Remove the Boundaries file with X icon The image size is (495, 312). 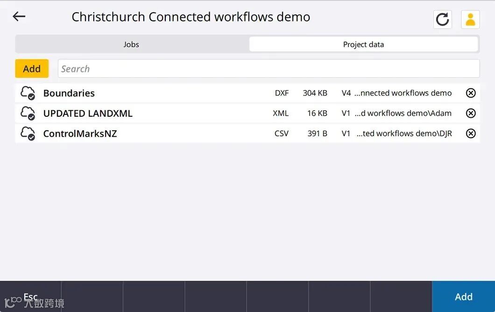click(x=471, y=93)
